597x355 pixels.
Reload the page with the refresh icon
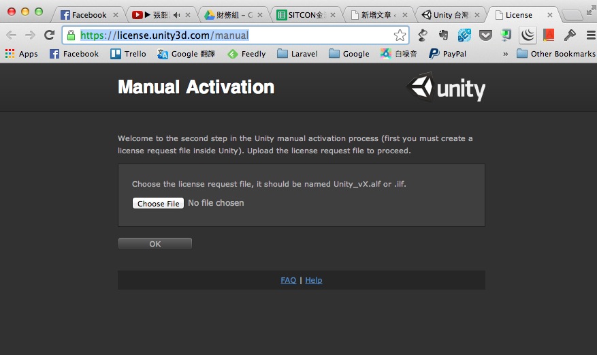click(50, 35)
